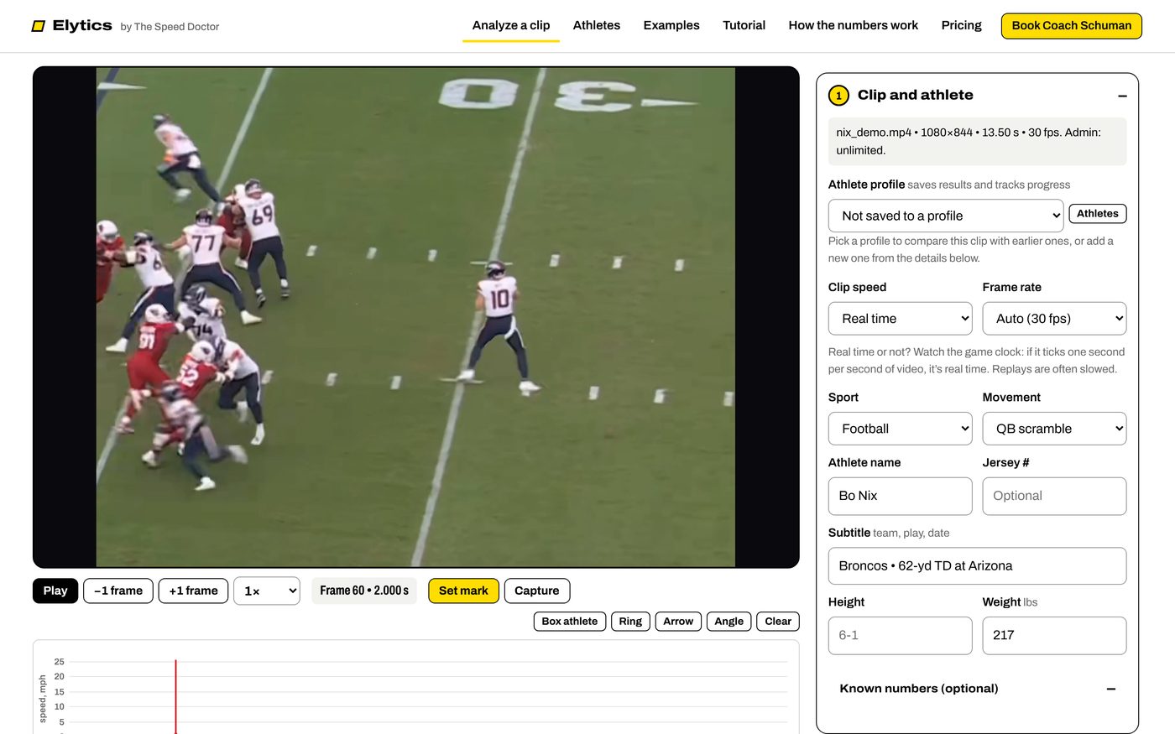
Task: Select the Arrow annotation tool
Action: coord(678,622)
